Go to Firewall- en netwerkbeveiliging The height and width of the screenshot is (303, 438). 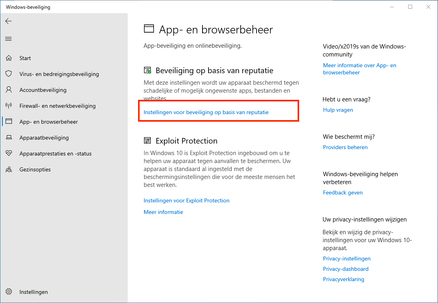click(57, 106)
